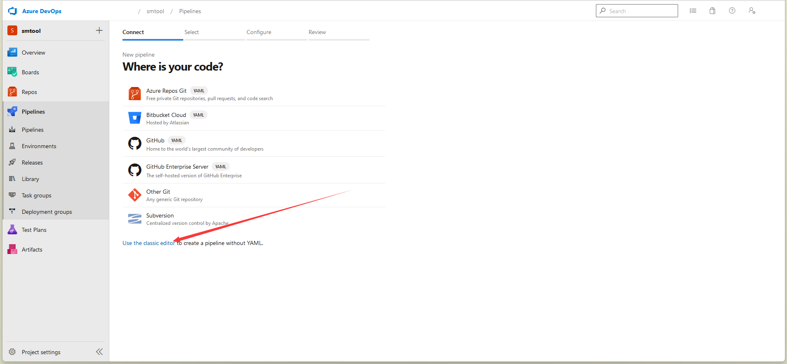Open the work items list icon
The image size is (787, 364).
coord(693,11)
